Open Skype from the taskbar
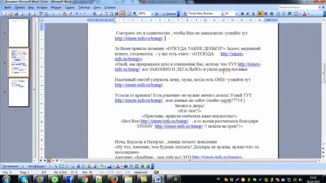Screen dimensions: 326x183 click(x=24, y=179)
